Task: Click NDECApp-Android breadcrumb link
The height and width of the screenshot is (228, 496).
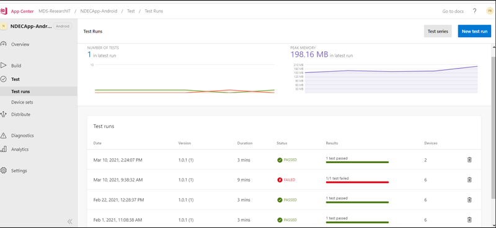Action: (x=99, y=11)
